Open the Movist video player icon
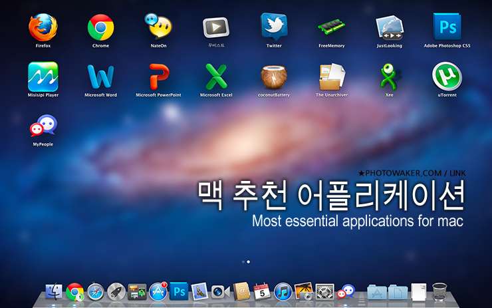492x308 pixels. [x=216, y=28]
